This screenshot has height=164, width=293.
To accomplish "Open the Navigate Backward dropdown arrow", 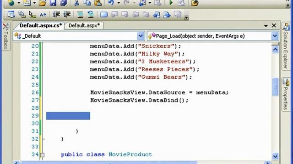I will 150,3.
